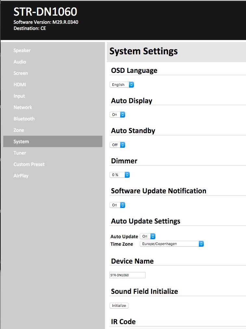Navigate to AirPlay settings
Screen dimensions: 246x329
pos(21,176)
